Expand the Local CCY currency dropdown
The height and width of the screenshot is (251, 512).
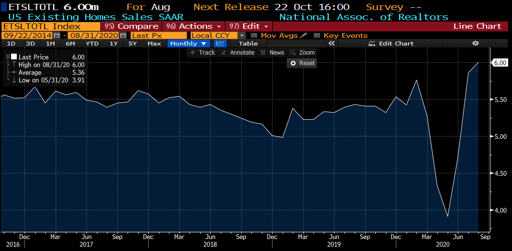(x=242, y=35)
